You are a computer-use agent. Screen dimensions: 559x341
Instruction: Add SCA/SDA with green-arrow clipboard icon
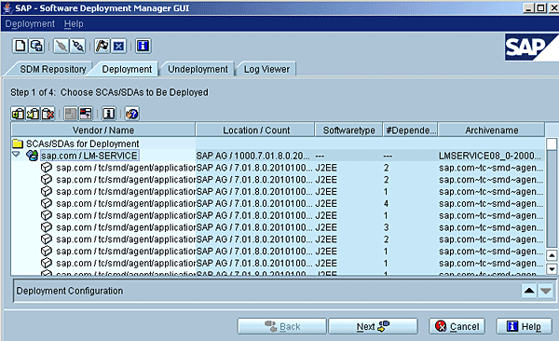[18, 114]
